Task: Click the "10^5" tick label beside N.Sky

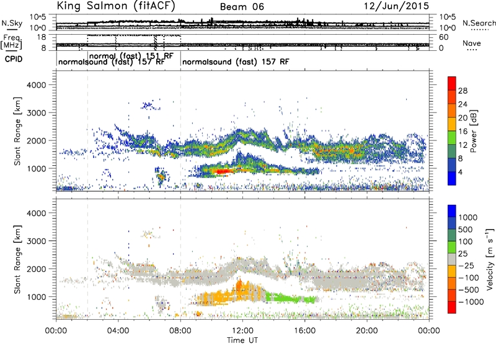Action: 38,17
